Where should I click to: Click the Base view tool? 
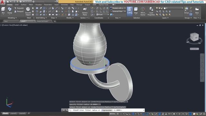point(197,10)
